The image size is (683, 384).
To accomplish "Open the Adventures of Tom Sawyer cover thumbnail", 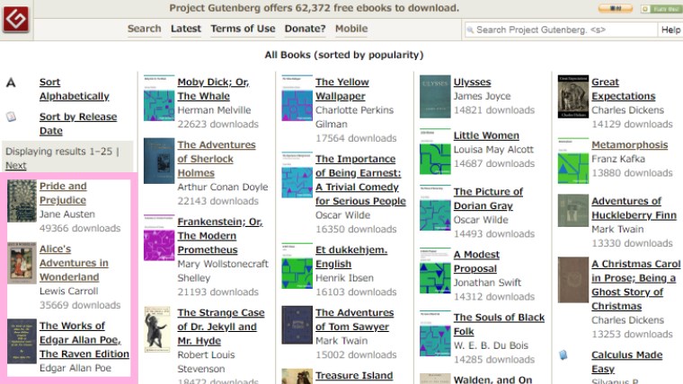I will point(297,325).
